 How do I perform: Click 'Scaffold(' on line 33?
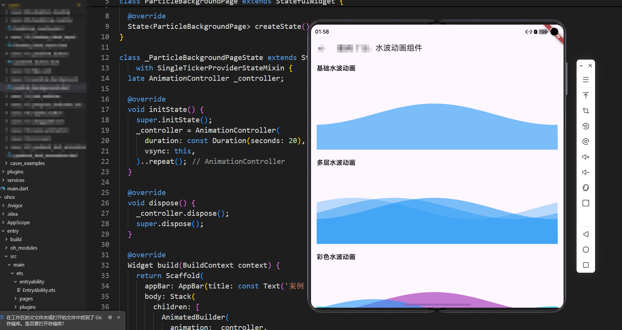pyautogui.click(x=185, y=275)
